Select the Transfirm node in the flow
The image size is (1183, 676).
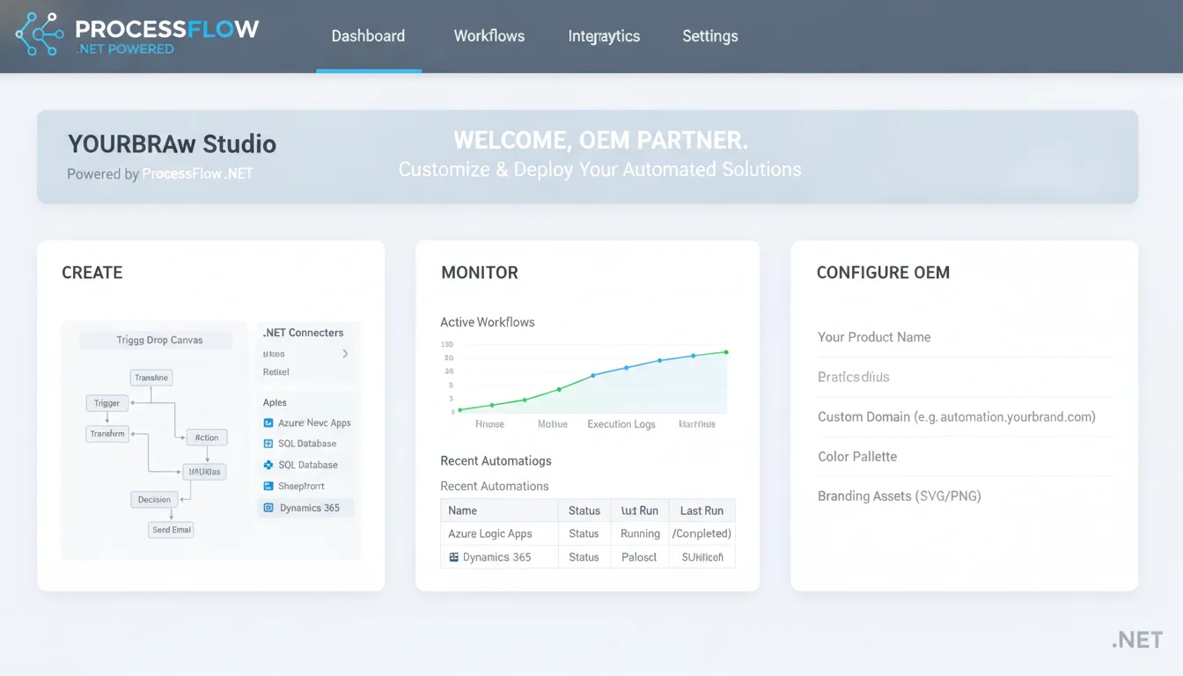107,434
